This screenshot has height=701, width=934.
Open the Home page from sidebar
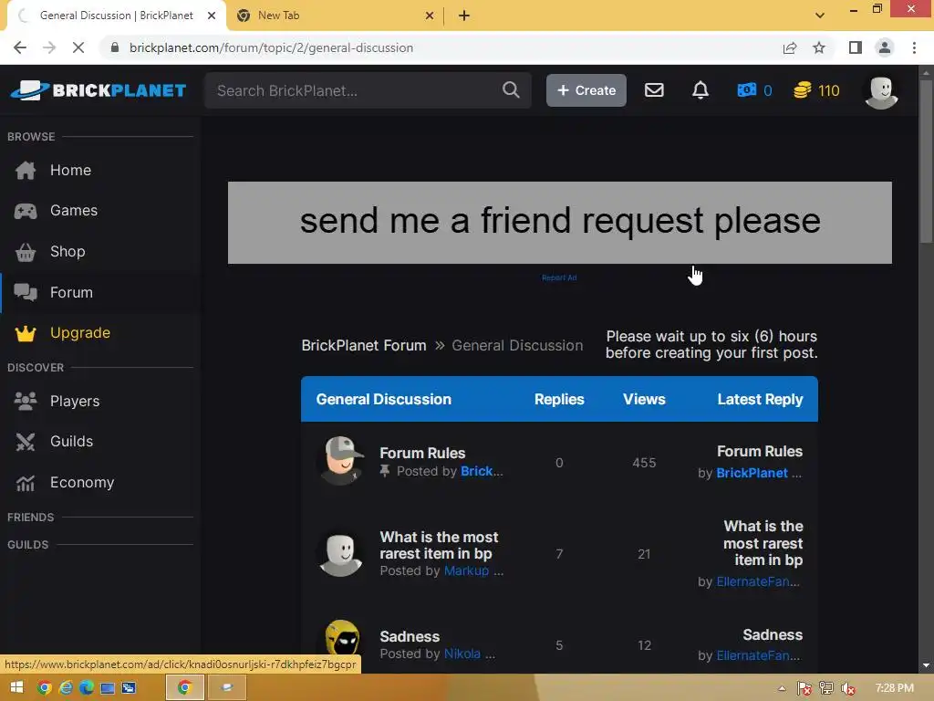(x=70, y=170)
